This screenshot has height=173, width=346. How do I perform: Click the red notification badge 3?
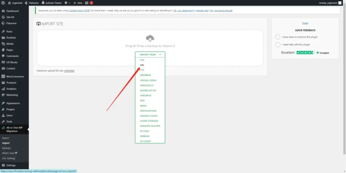(91, 3)
